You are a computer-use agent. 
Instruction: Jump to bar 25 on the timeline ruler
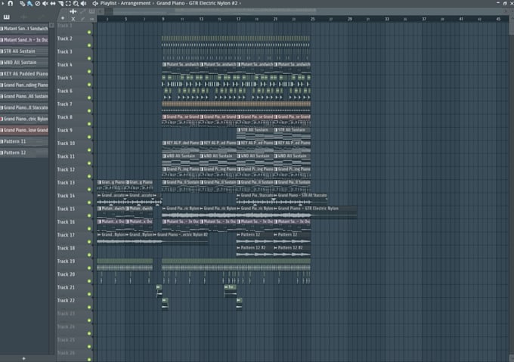coord(313,19)
